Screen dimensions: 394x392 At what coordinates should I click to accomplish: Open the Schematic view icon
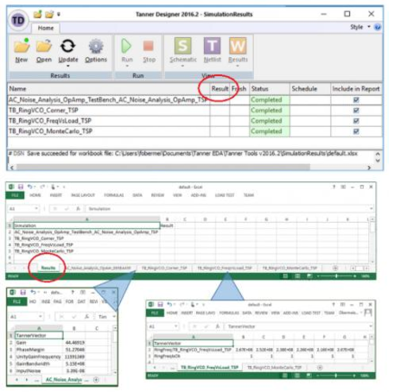coord(183,46)
